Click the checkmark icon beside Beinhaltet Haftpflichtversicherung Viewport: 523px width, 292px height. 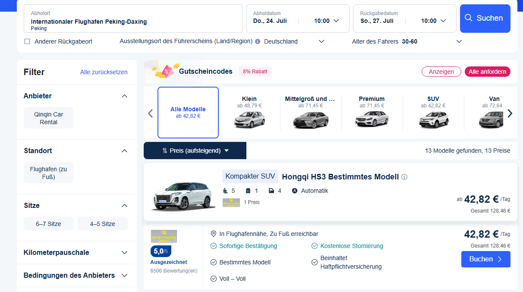(314, 262)
